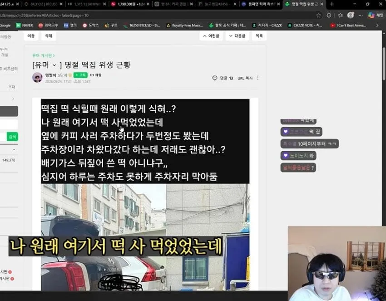Open the I Can't Beat Airman bookmark
The height and width of the screenshot is (301, 386).
point(348,25)
